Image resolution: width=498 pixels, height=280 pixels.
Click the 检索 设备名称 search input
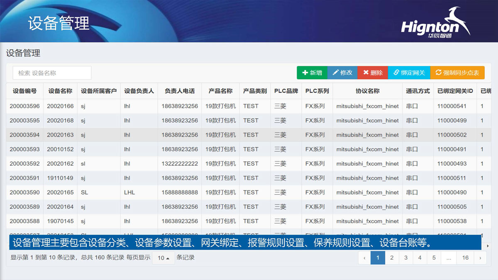52,73
